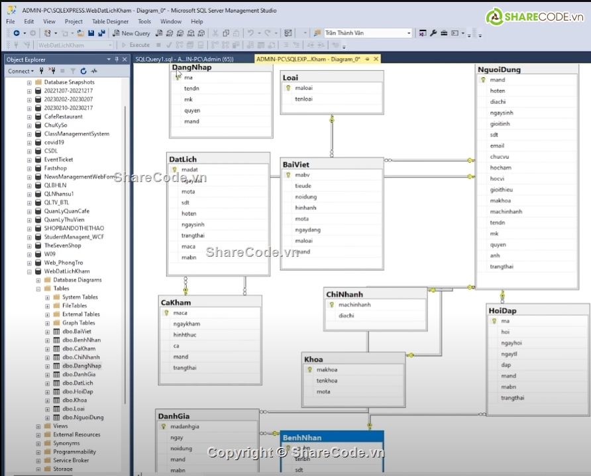Expand the CafeRestaurant database node

point(29,117)
